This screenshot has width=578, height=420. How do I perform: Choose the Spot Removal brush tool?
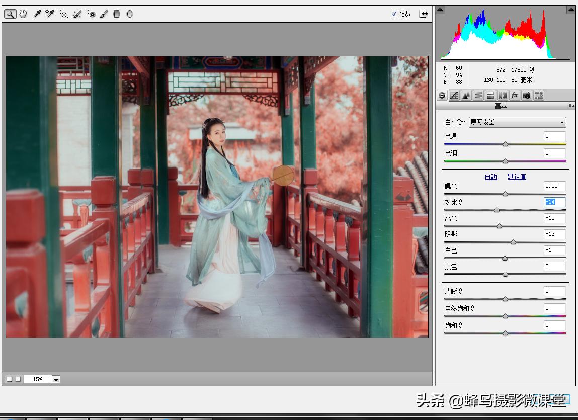tap(77, 14)
